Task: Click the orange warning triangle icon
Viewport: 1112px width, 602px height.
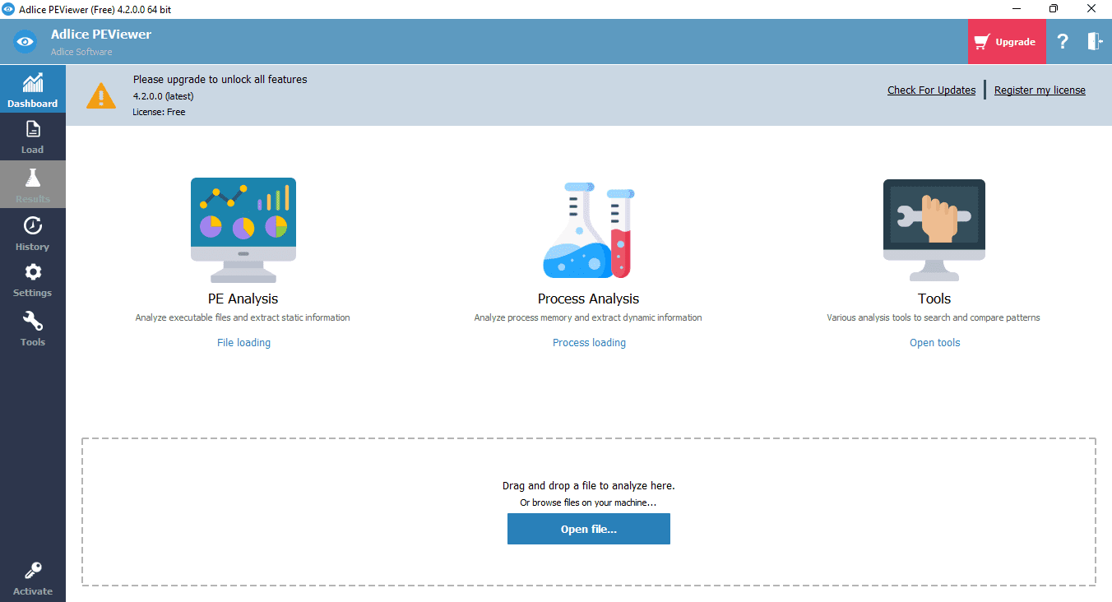Action: click(101, 95)
